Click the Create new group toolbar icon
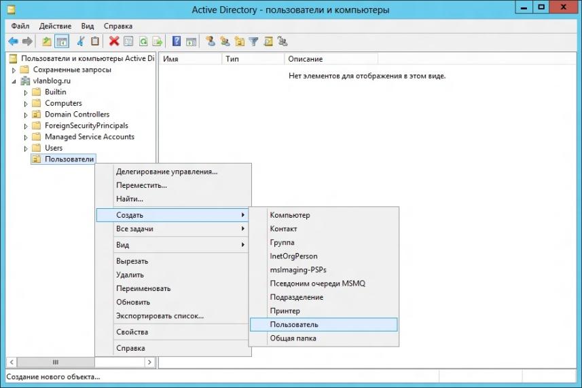The width and height of the screenshot is (582, 388). tap(225, 41)
